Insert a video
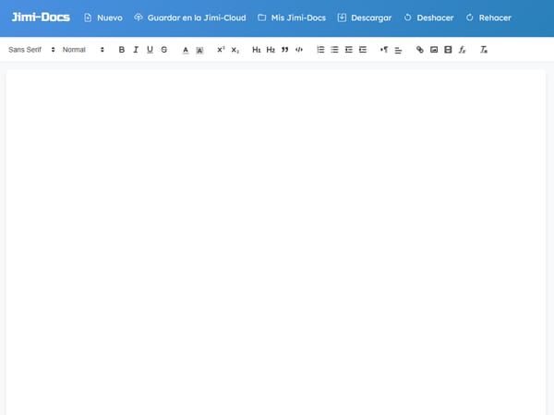Viewport: 554px width, 415px height. click(448, 50)
